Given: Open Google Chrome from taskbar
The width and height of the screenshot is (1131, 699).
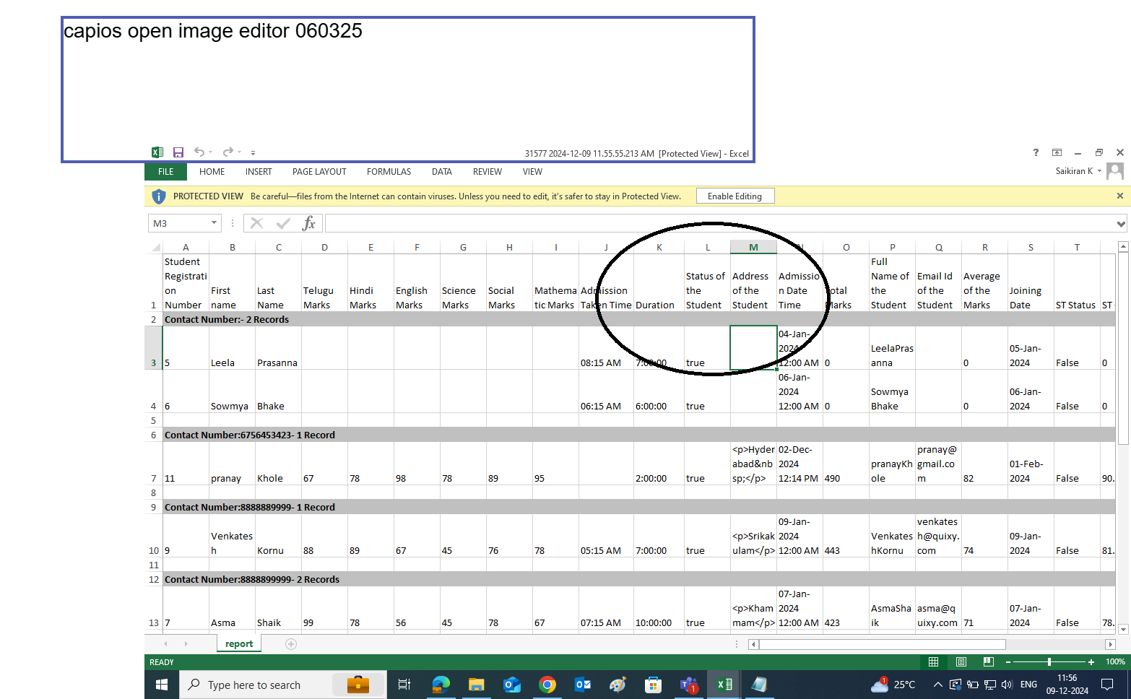Looking at the screenshot, I should 547,685.
